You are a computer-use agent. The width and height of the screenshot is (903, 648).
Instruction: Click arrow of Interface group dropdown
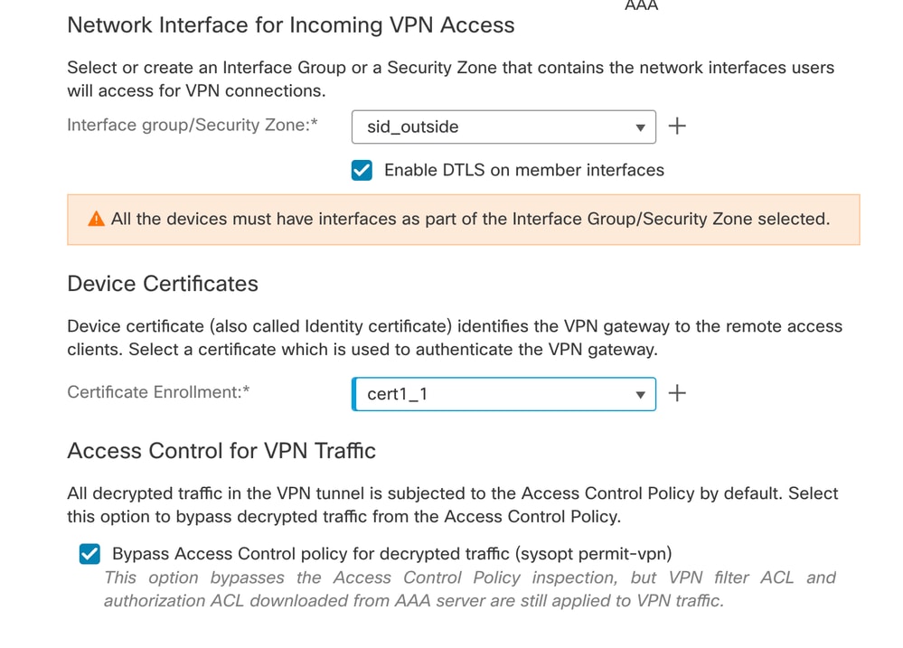(x=640, y=127)
